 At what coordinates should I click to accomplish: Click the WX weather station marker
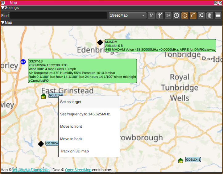pos(23,62)
